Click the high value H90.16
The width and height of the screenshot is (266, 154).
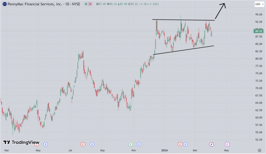[112, 4]
